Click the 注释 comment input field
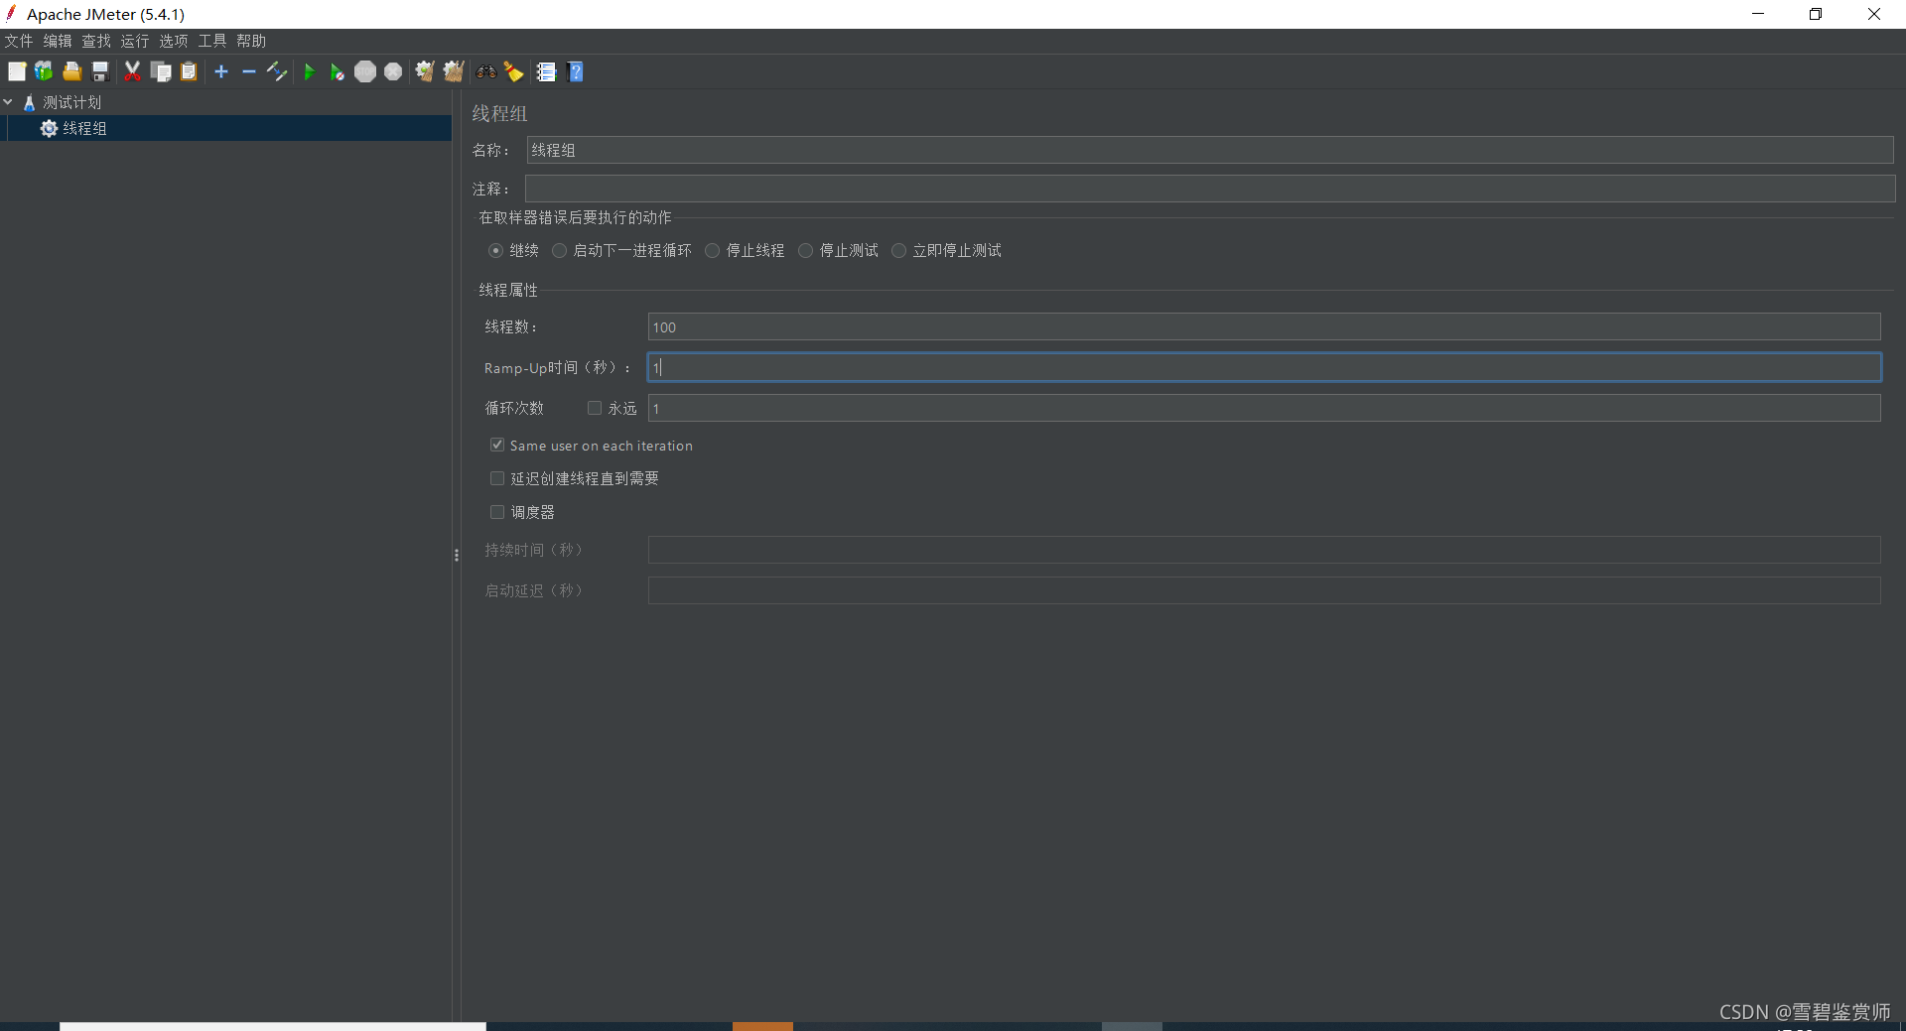 (1210, 189)
